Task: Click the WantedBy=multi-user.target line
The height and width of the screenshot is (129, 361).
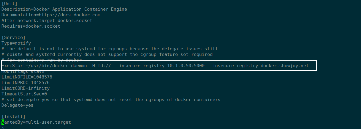Action: pyautogui.click(x=36, y=122)
